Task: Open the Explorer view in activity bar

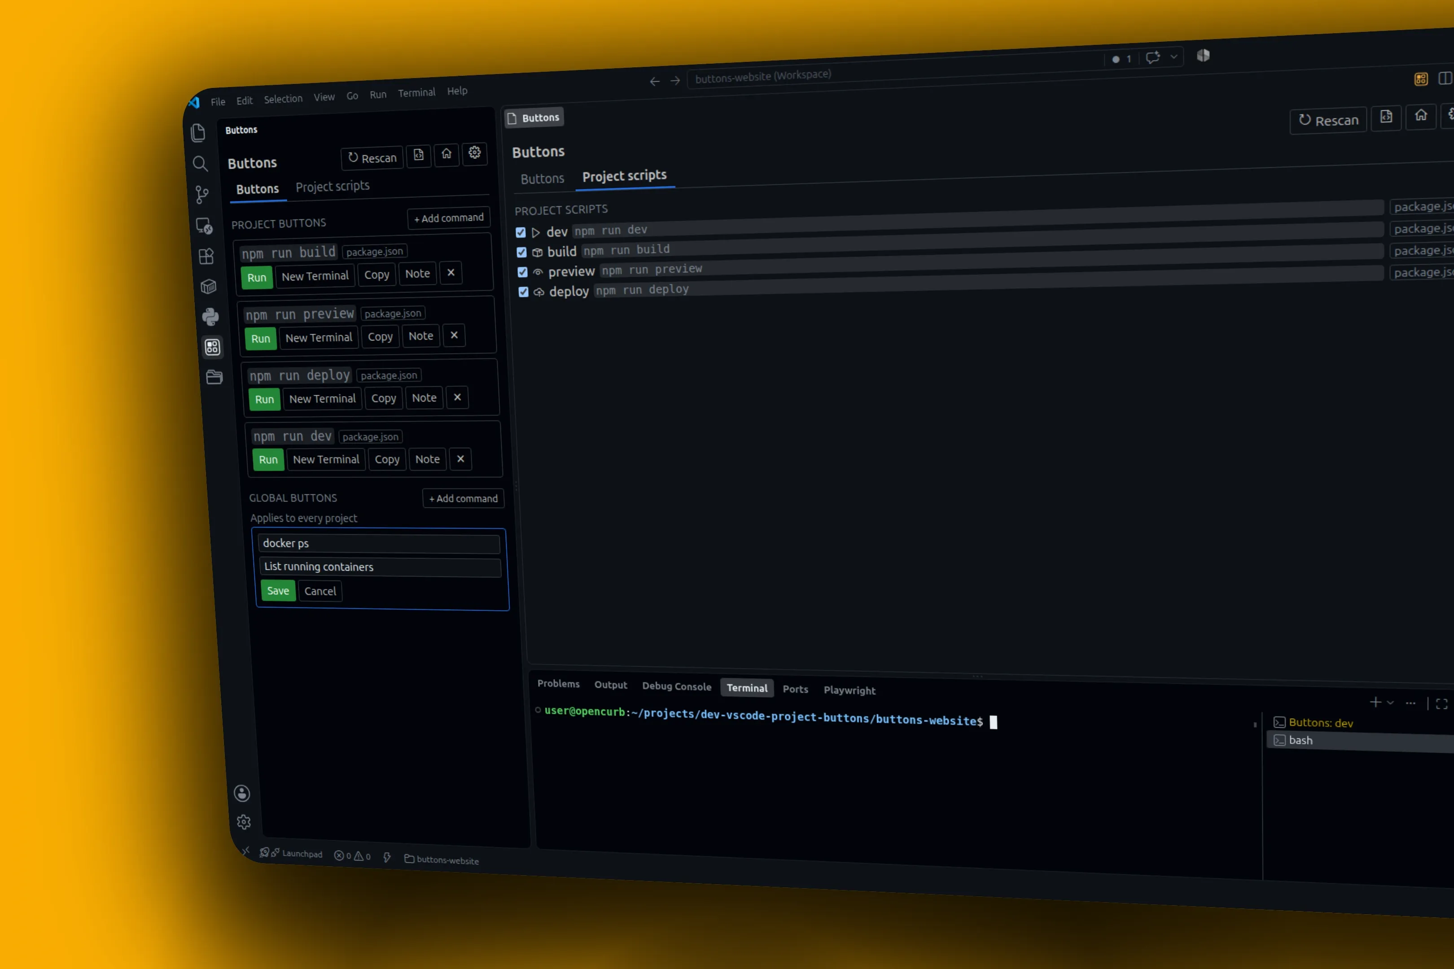Action: (x=198, y=132)
